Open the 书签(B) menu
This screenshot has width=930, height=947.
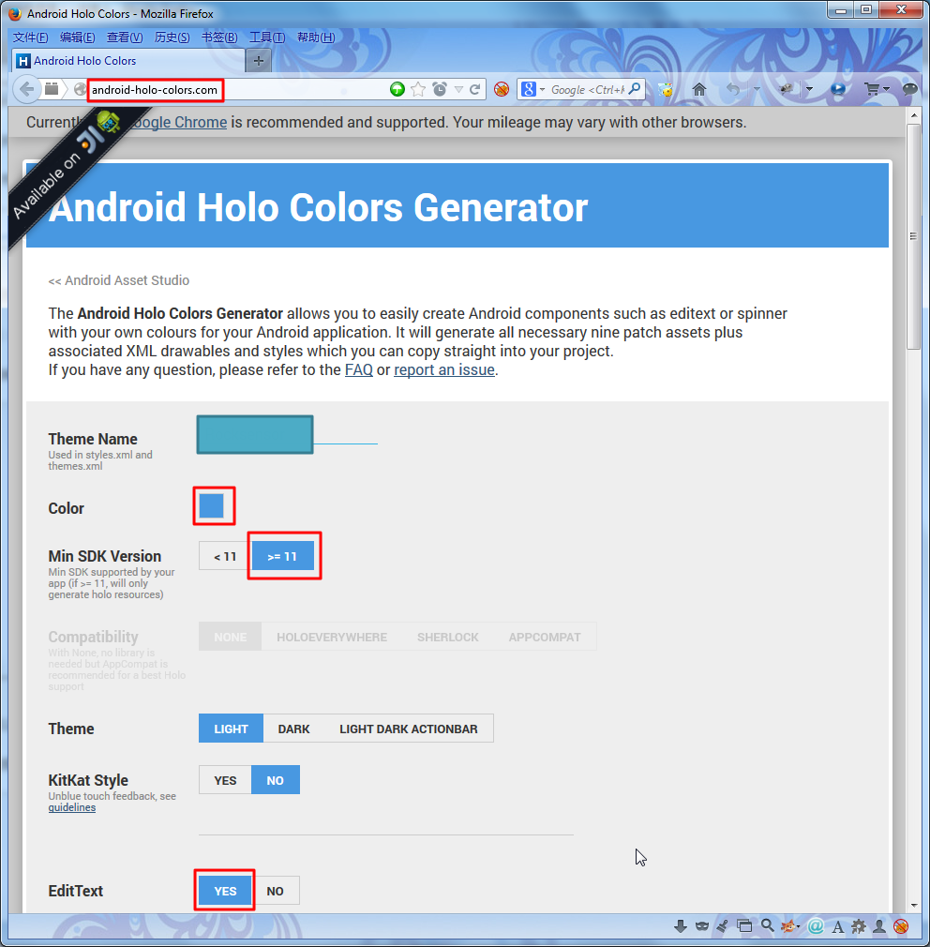219,38
